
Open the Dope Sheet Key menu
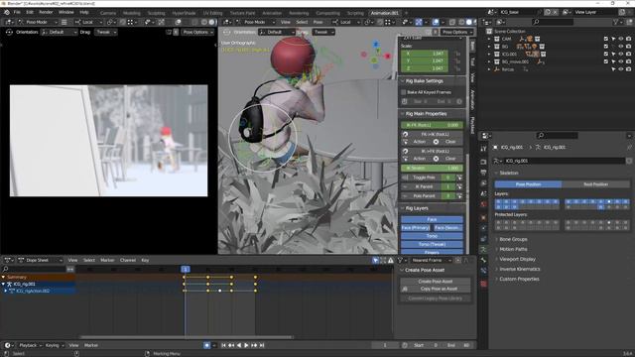[145, 260]
